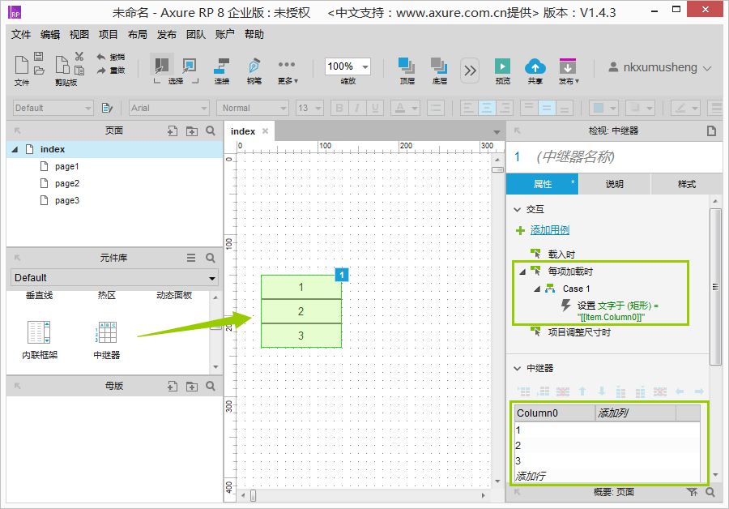Screen dimensions: 729x509
Task: Open the 编辑 menu
Action: [x=50, y=34]
